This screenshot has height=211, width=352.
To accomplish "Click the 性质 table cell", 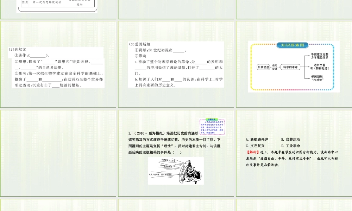I will tap(25, 2).
